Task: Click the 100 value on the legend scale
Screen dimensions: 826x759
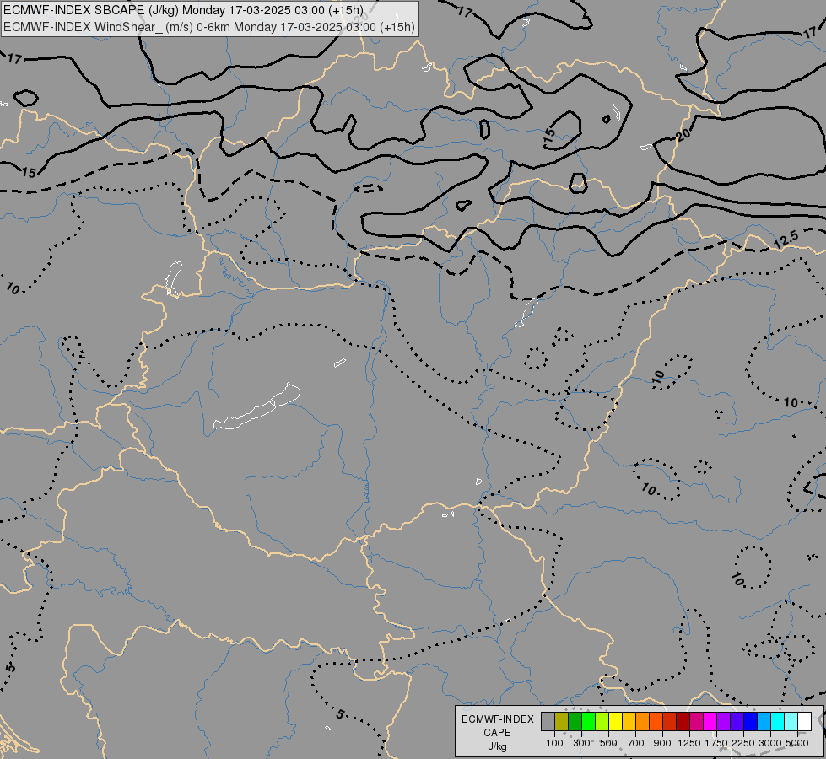Action: pos(554,743)
